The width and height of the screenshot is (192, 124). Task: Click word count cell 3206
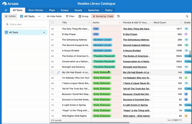[167, 51]
